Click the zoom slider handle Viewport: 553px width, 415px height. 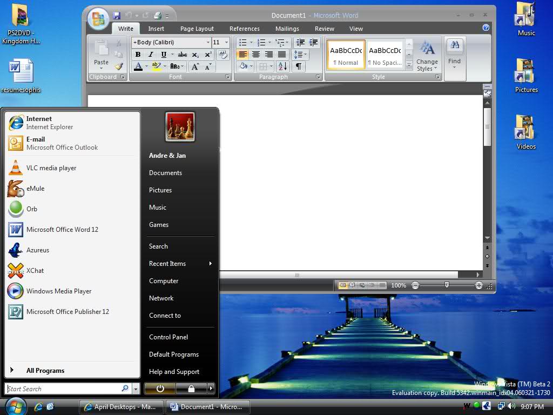(447, 285)
